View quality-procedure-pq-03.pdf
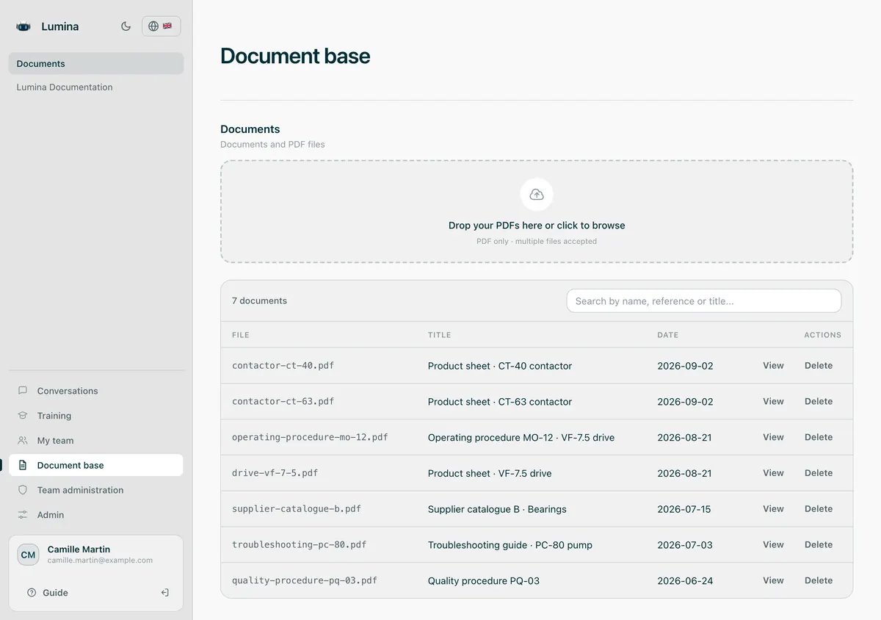Image resolution: width=881 pixels, height=620 pixels. pyautogui.click(x=773, y=580)
